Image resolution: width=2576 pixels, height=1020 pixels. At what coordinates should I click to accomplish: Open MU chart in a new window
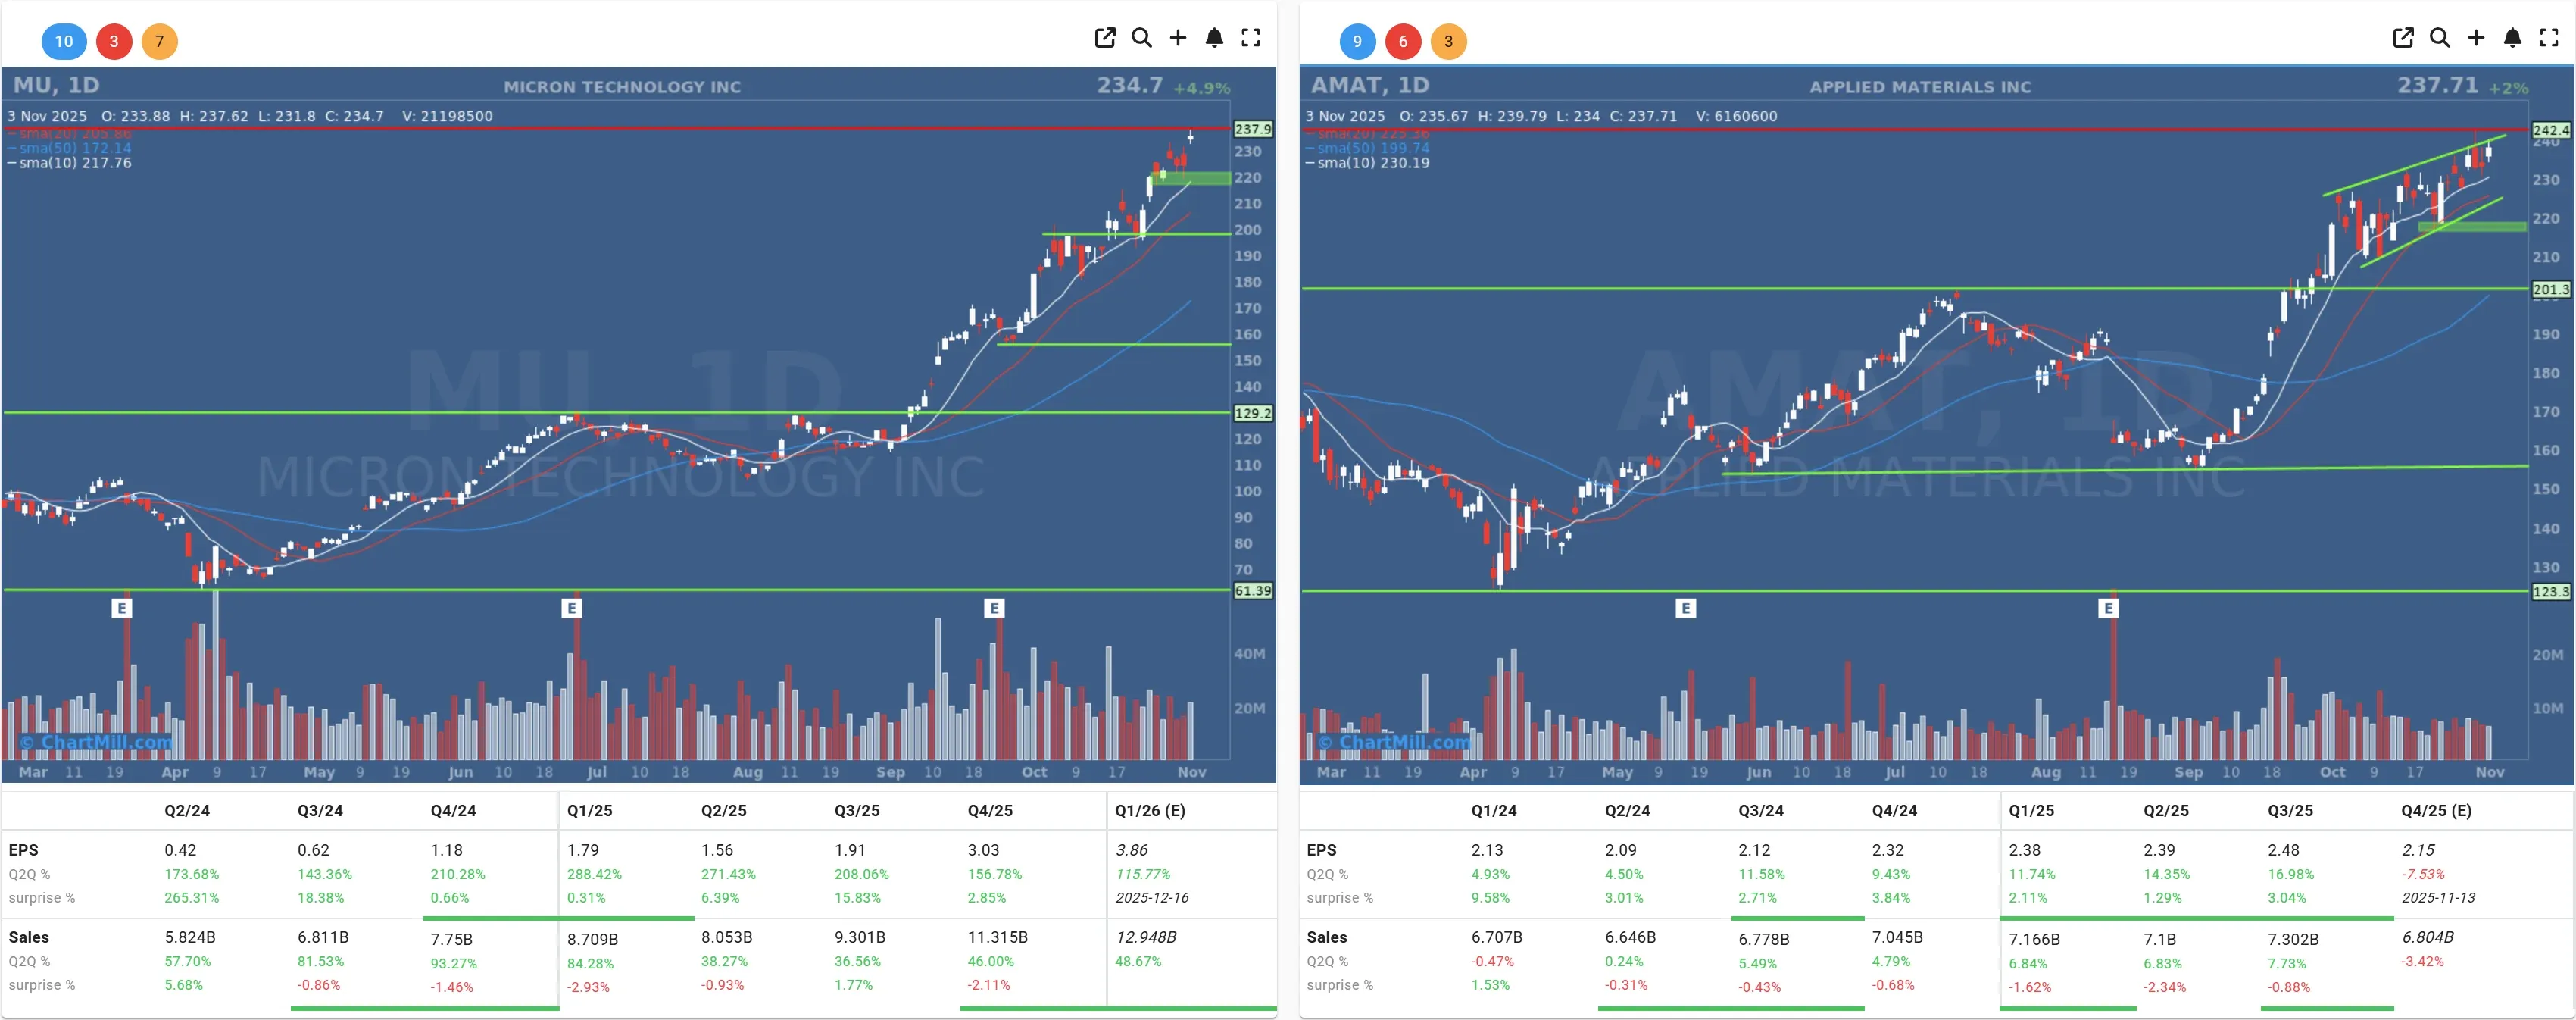[x=1105, y=38]
